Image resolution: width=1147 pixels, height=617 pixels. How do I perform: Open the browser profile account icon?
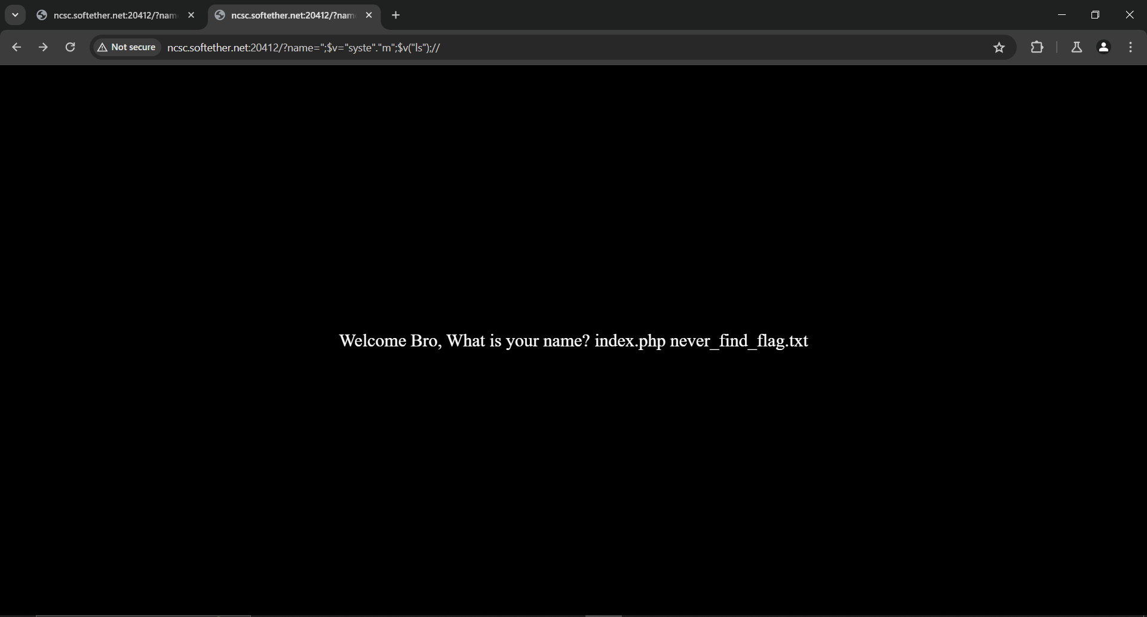(x=1103, y=47)
